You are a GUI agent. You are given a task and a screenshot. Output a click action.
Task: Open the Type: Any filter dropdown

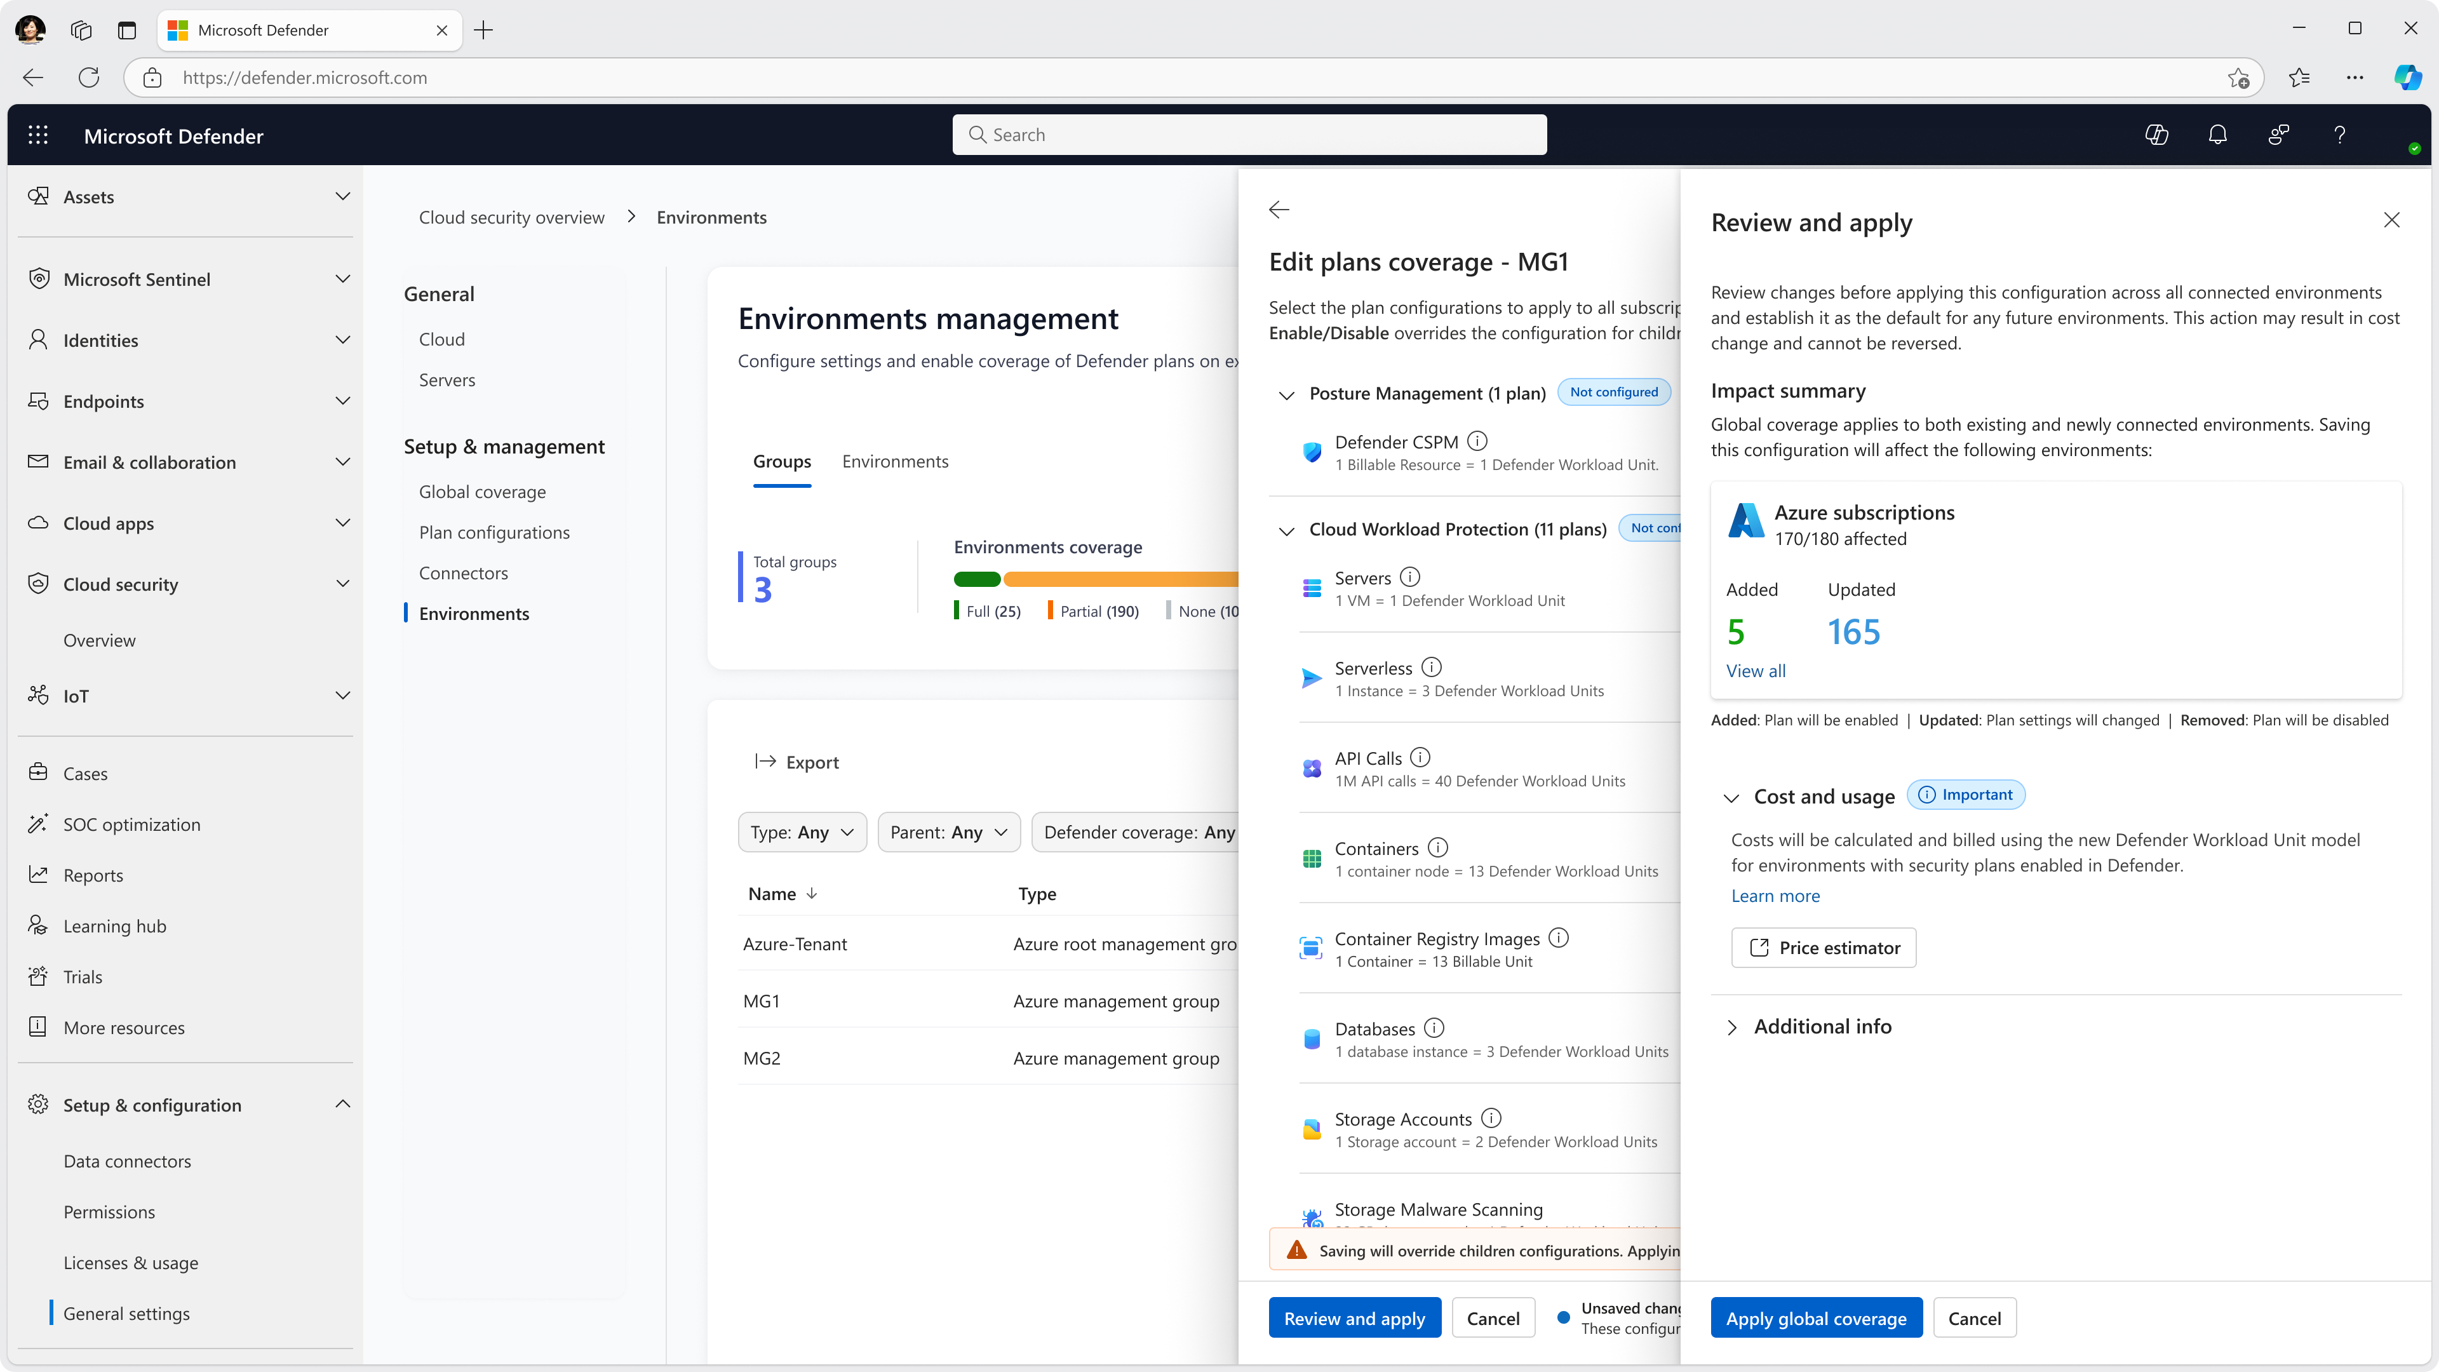(802, 832)
